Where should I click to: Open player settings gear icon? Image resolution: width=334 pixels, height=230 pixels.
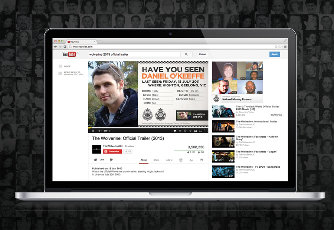click(185, 131)
